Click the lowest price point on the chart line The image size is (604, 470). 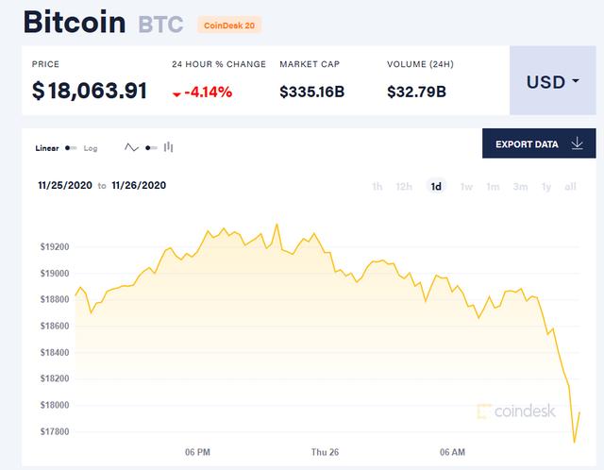(x=574, y=442)
